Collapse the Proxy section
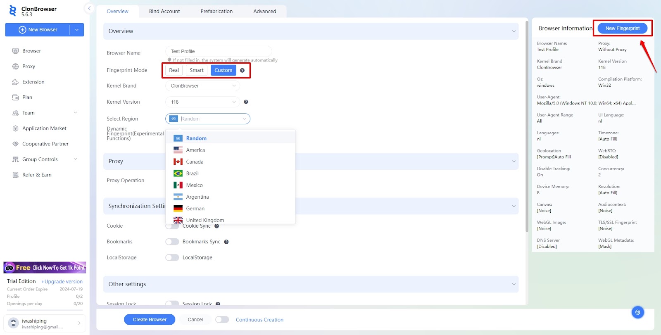Image resolution: width=661 pixels, height=335 pixels. tap(514, 161)
